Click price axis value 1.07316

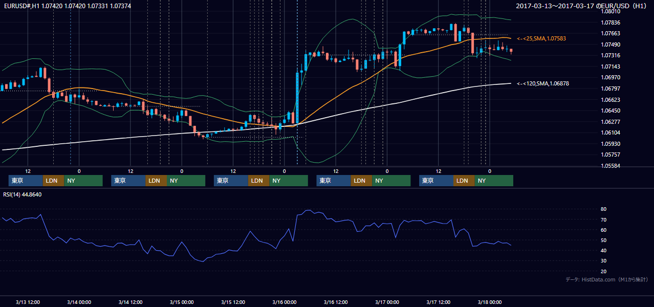coord(611,56)
